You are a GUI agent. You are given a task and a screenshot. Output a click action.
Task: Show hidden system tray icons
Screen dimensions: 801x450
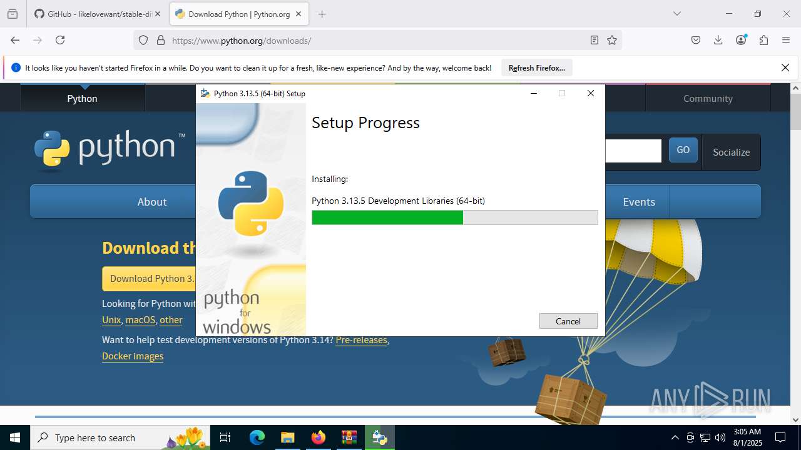[675, 437]
